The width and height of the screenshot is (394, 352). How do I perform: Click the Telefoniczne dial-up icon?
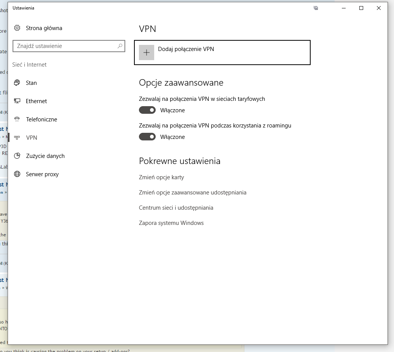[x=17, y=119]
